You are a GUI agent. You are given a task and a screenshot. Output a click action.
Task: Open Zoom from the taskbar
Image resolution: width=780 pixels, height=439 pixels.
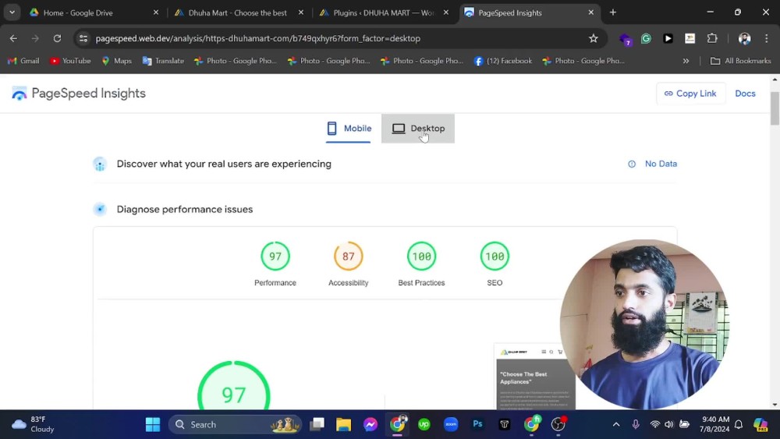click(451, 425)
